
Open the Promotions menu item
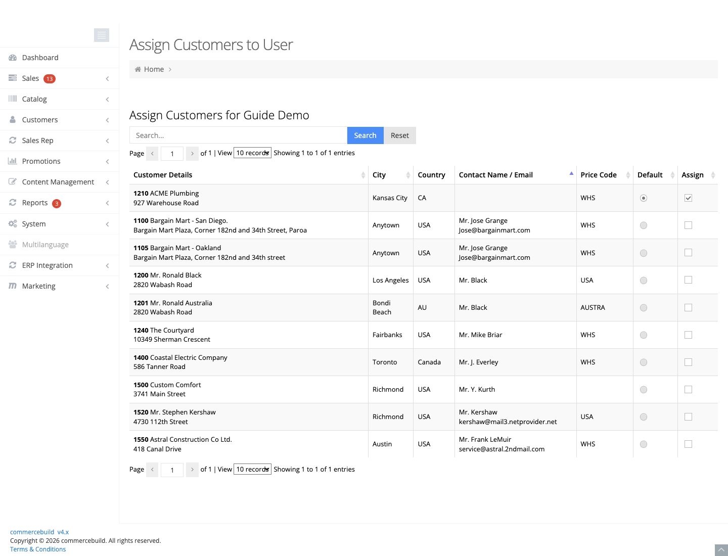[59, 161]
